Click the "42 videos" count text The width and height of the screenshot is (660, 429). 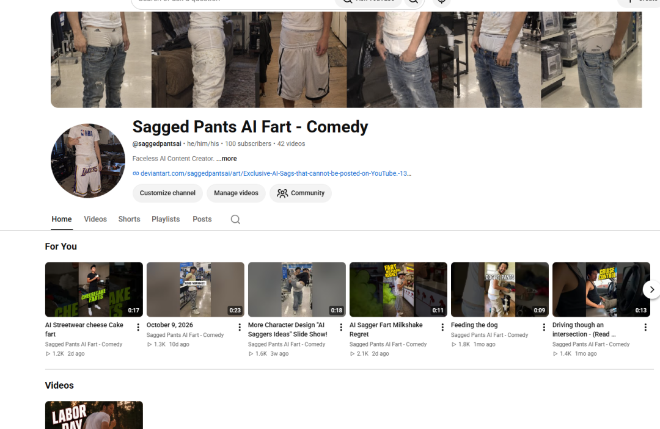pos(291,143)
